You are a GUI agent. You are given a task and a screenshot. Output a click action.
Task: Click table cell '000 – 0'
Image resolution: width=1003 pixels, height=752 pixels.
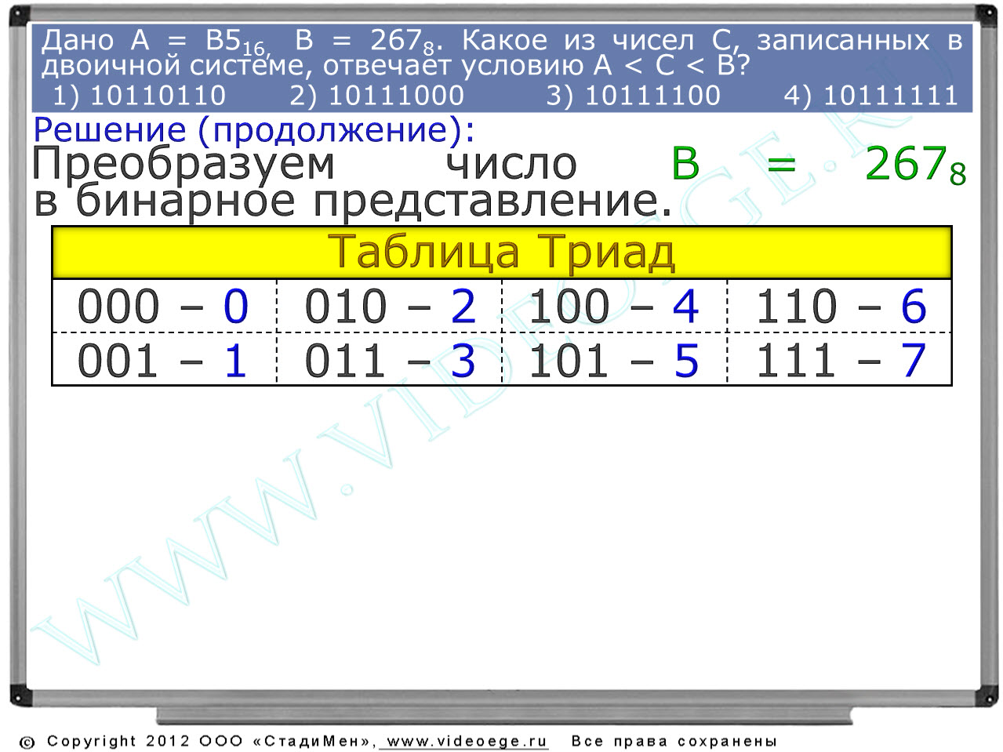tap(164, 306)
